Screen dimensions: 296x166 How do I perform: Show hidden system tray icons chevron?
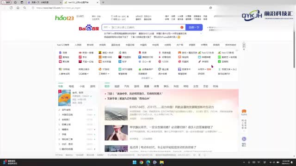pos(244,162)
